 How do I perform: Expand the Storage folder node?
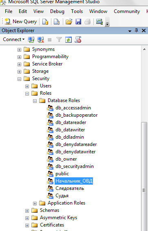[x=19, y=72]
